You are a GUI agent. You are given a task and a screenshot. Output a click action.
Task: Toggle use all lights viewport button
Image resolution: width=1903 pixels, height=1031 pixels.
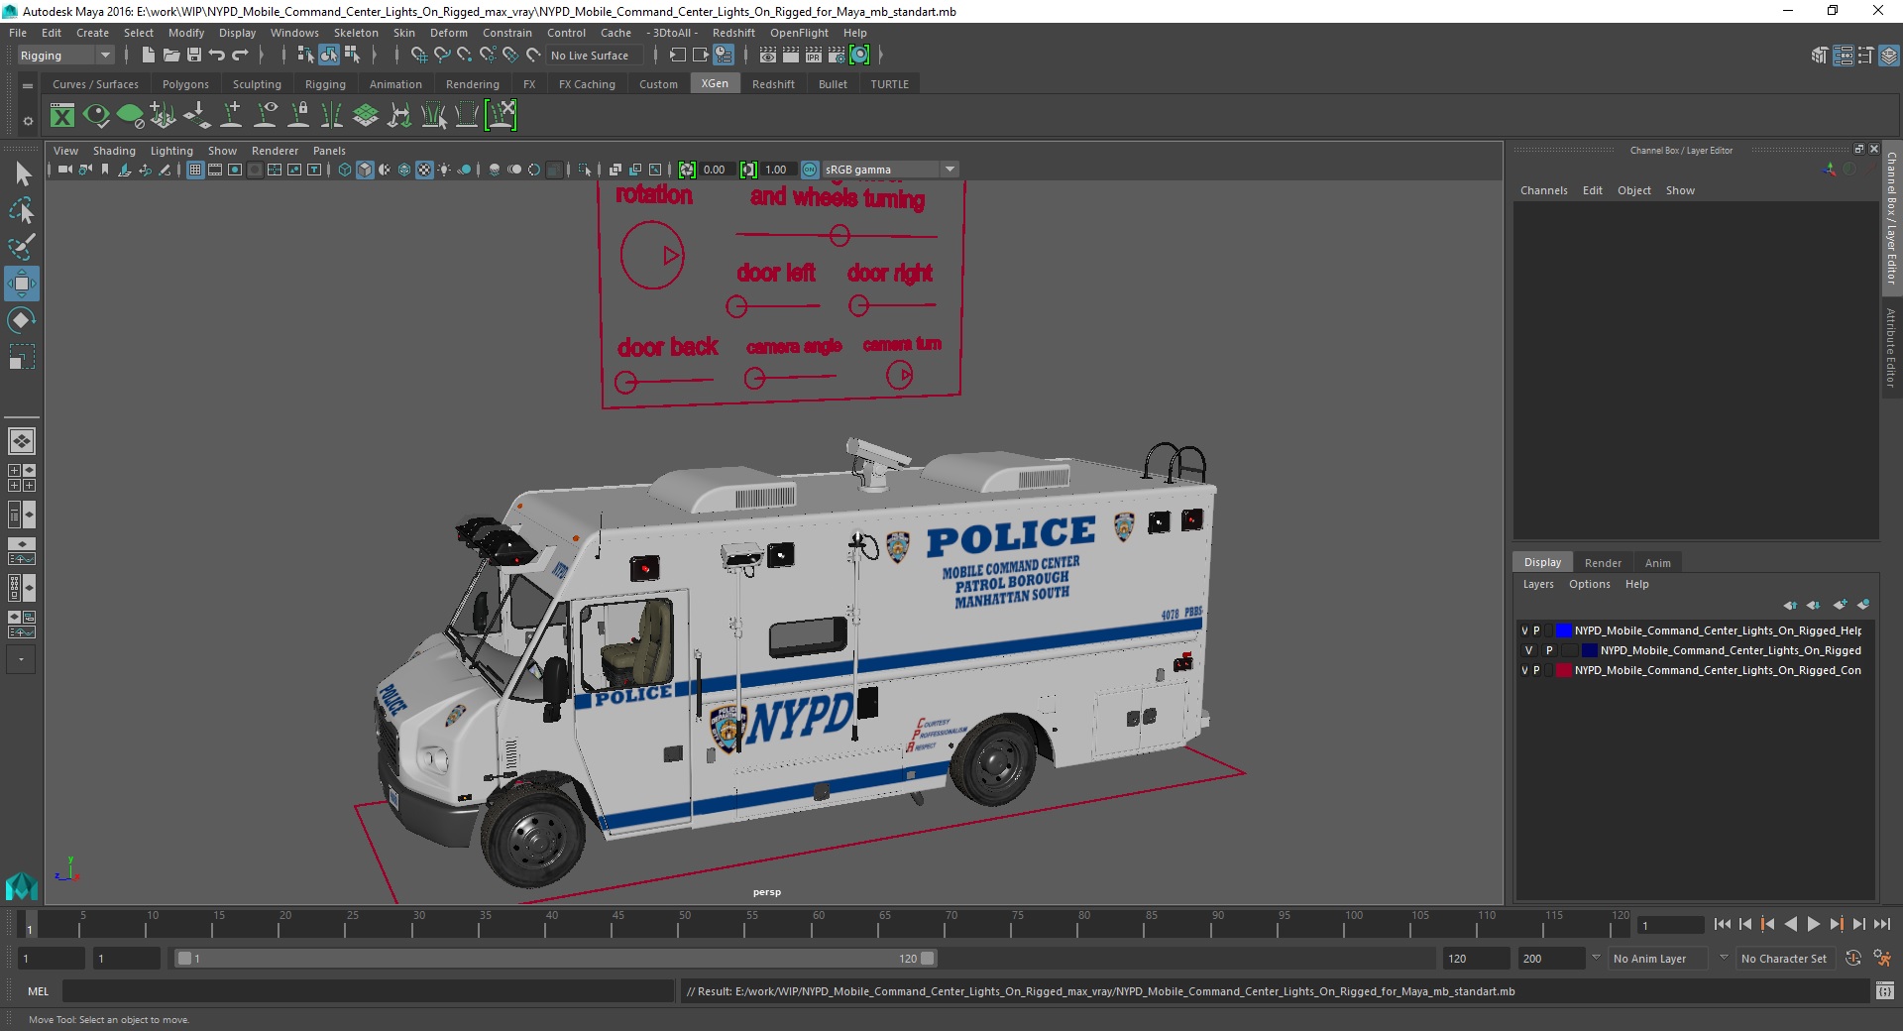click(x=444, y=170)
